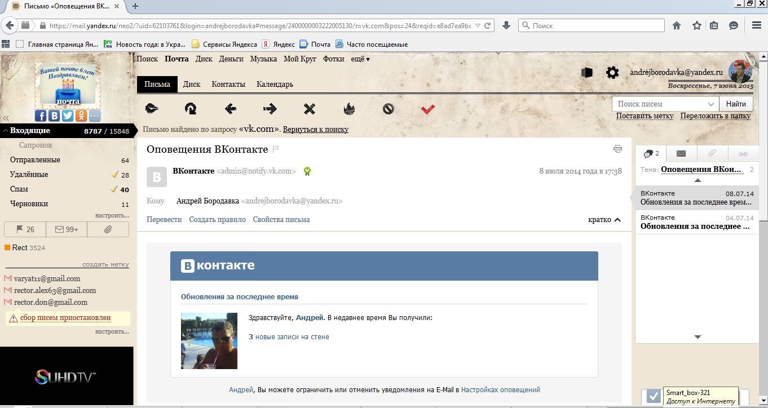Image resolution: width=768 pixels, height=408 pixels.
Task: Click the forward right-arrow toolbar icon
Action: pos(270,109)
